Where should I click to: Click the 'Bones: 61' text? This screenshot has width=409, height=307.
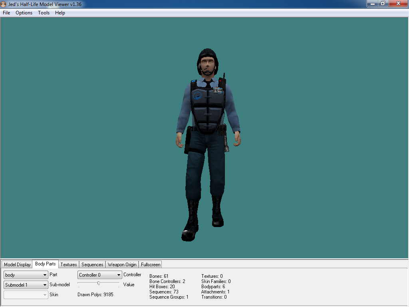coord(159,276)
